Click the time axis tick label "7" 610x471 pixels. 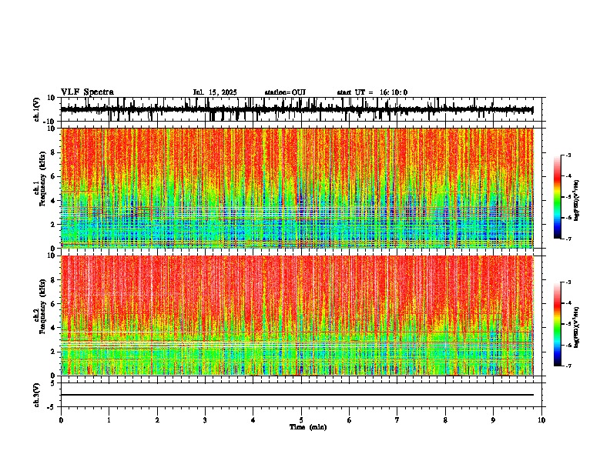click(x=397, y=420)
